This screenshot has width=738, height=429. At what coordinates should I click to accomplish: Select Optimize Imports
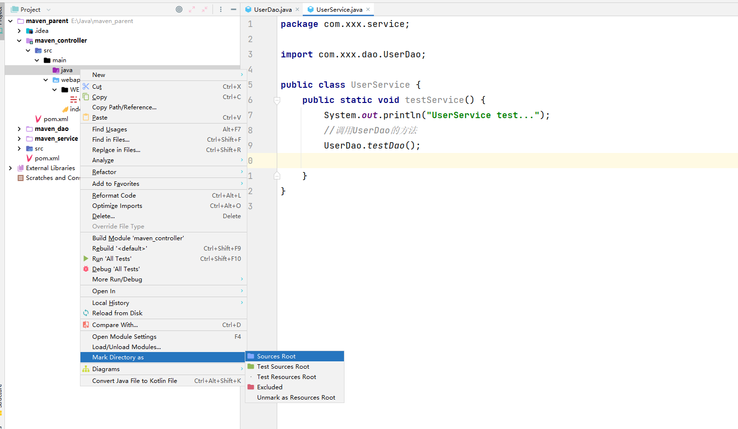coord(163,206)
